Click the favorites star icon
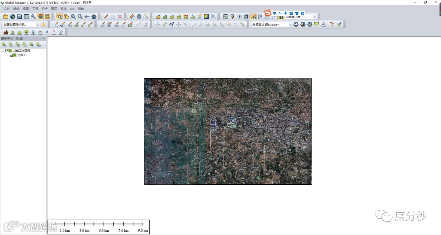This screenshot has width=441, height=235. click(x=43, y=24)
